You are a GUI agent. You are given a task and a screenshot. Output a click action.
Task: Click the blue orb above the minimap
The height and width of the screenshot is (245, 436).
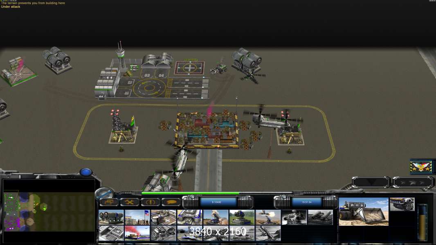[86, 172]
